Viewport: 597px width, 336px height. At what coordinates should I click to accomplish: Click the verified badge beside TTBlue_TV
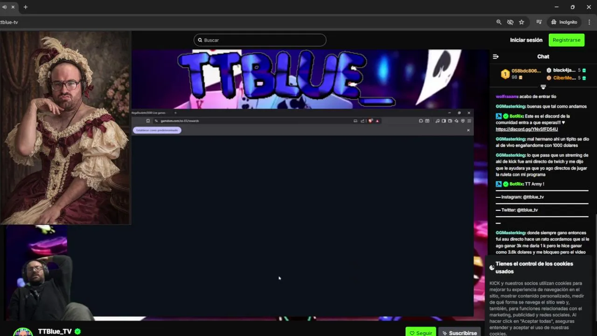pyautogui.click(x=77, y=331)
